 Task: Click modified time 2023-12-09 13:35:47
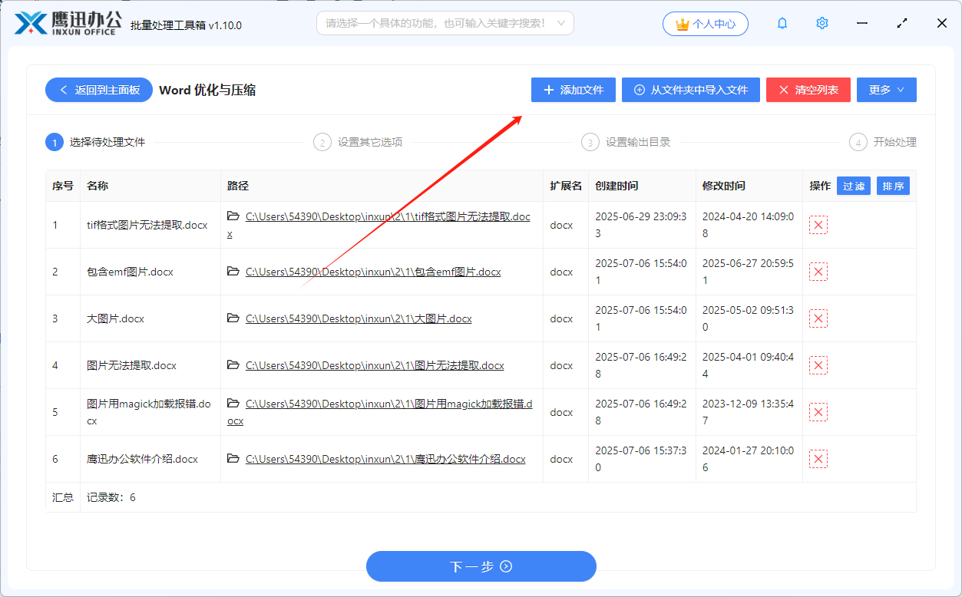pyautogui.click(x=748, y=412)
